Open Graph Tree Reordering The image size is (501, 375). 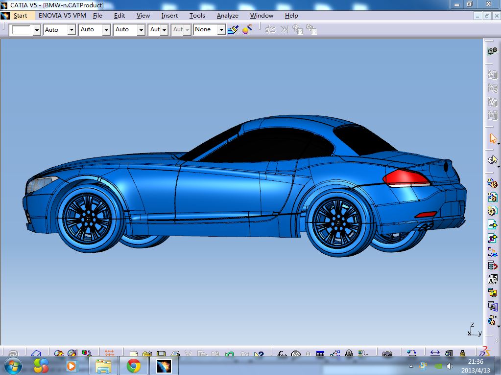492,265
